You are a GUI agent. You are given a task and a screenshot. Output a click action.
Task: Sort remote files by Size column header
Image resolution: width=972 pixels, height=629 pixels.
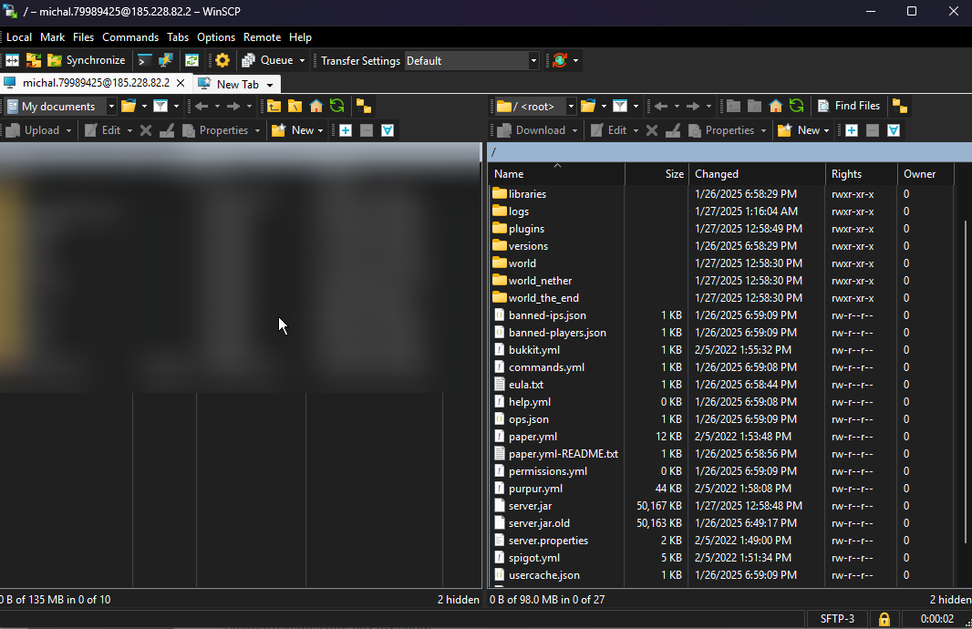pos(656,174)
